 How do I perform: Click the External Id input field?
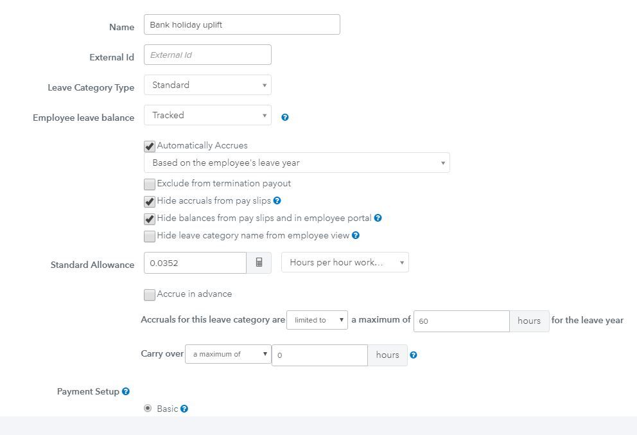coord(207,55)
